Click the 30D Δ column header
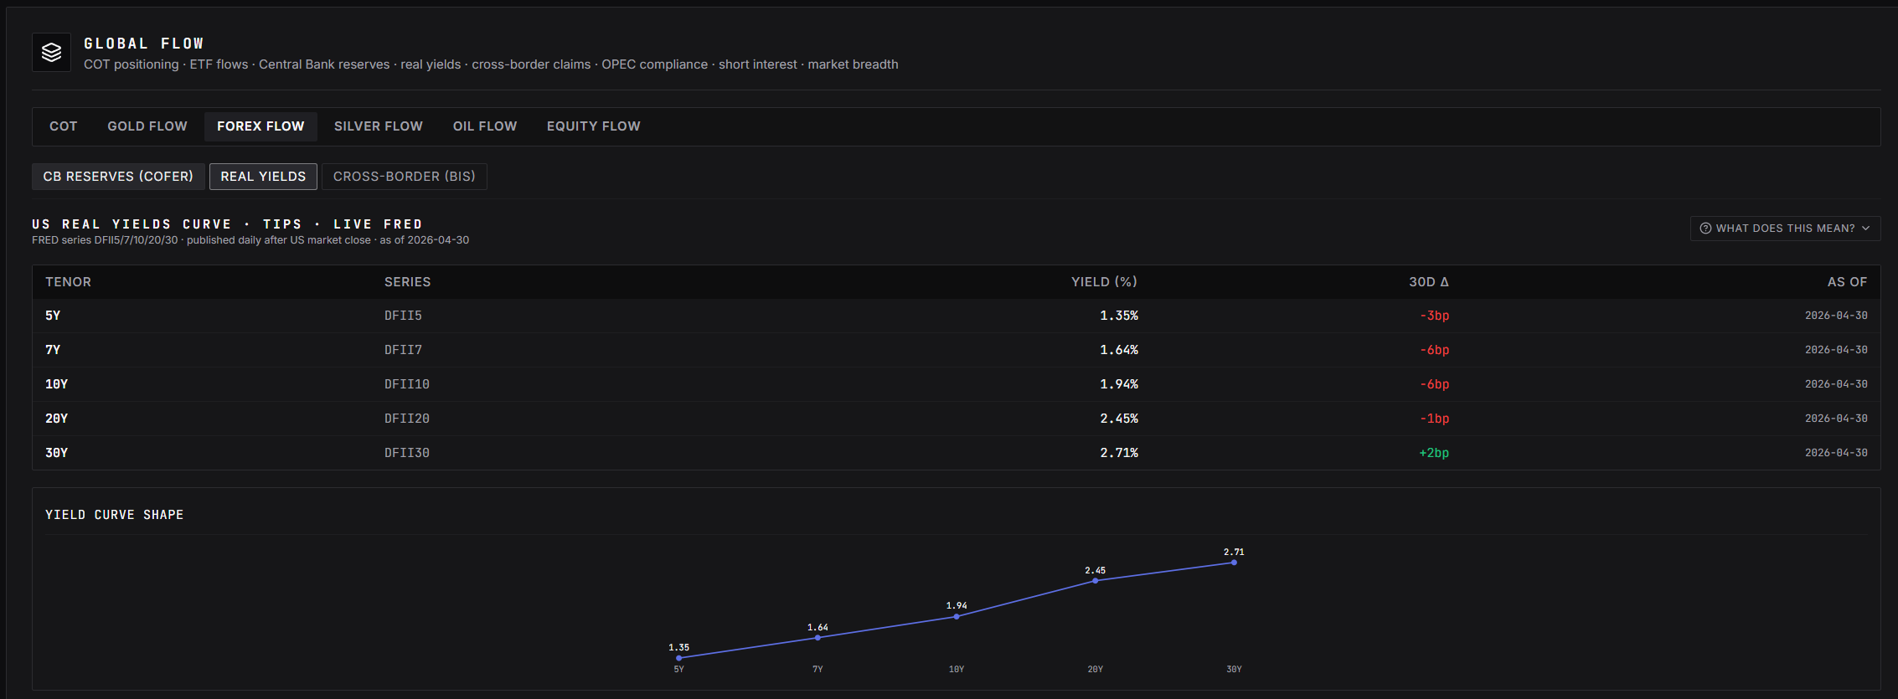 click(1429, 282)
